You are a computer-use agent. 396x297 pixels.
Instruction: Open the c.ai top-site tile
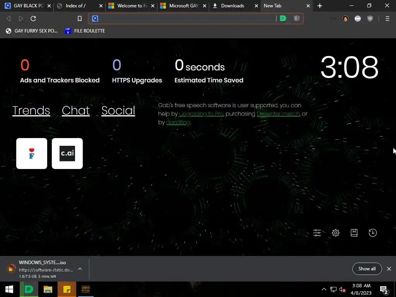point(67,153)
